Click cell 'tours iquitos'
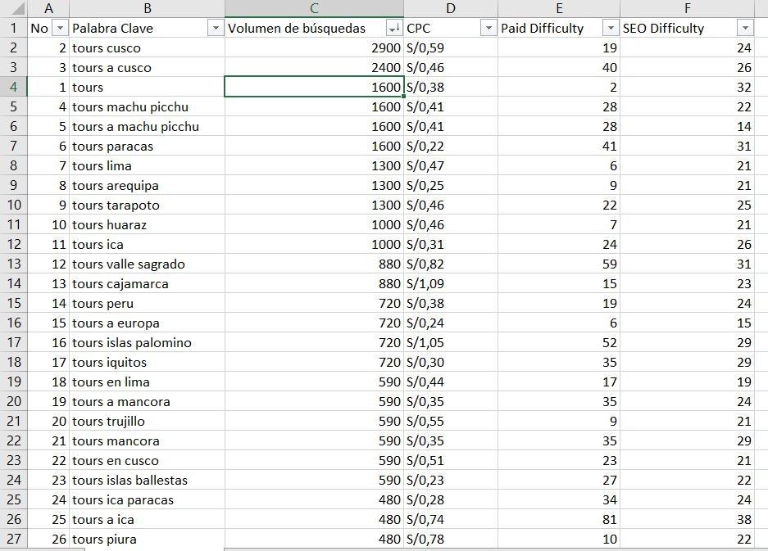 coord(147,362)
